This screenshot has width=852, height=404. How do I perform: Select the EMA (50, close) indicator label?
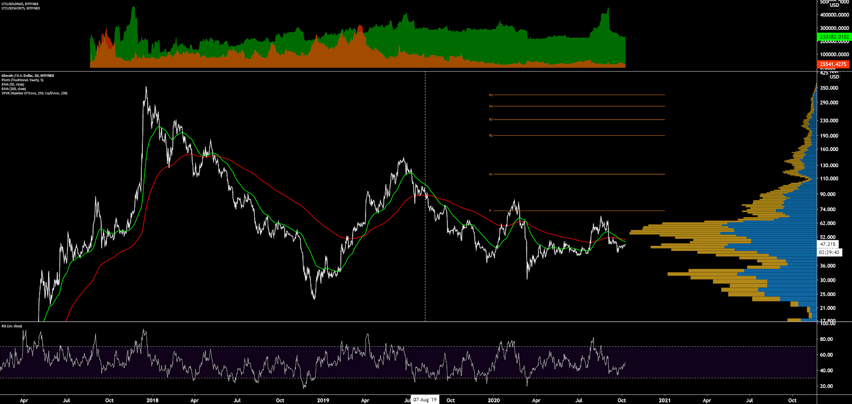pos(13,84)
